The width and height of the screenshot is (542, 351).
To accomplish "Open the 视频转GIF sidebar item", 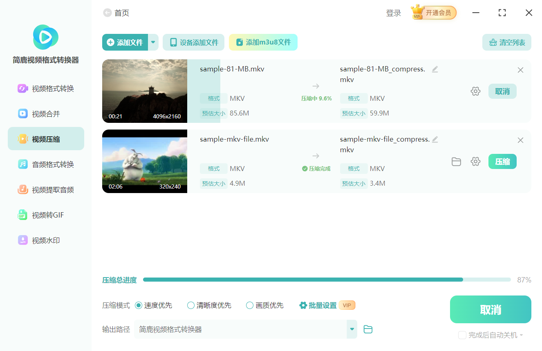I will click(x=46, y=215).
